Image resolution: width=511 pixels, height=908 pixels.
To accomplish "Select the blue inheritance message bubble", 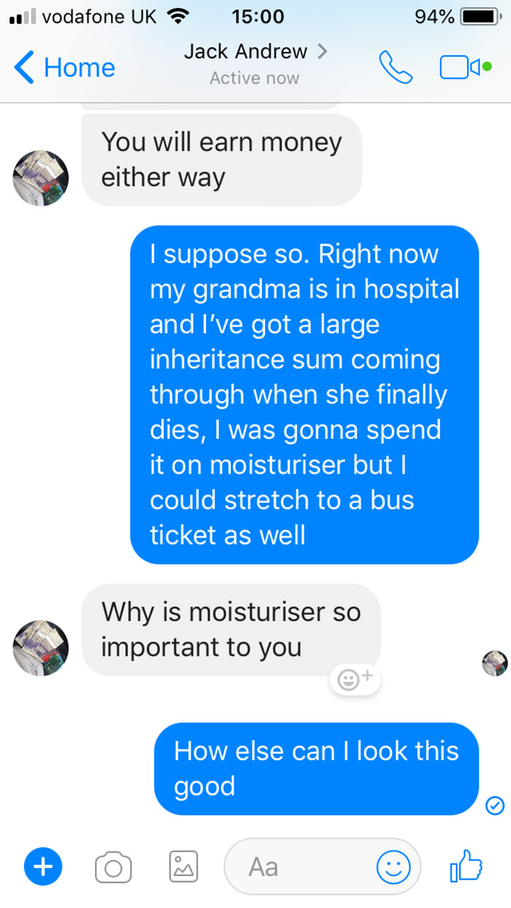I will (x=305, y=394).
